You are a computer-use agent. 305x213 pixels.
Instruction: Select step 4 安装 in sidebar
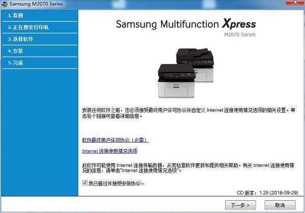click(x=40, y=51)
